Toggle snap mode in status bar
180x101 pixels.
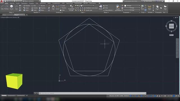(x=133, y=96)
